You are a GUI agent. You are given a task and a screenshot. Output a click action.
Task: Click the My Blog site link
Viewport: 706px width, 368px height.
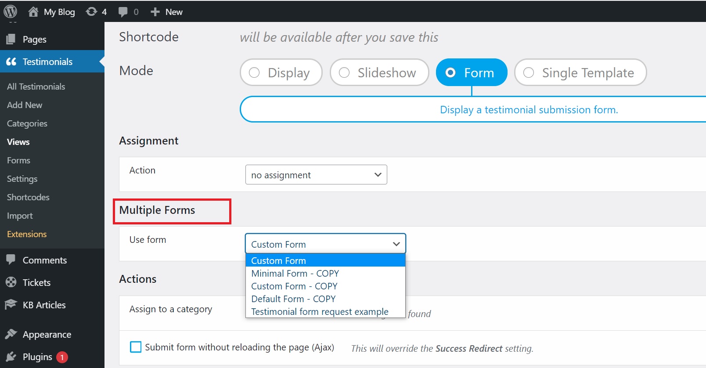click(59, 12)
